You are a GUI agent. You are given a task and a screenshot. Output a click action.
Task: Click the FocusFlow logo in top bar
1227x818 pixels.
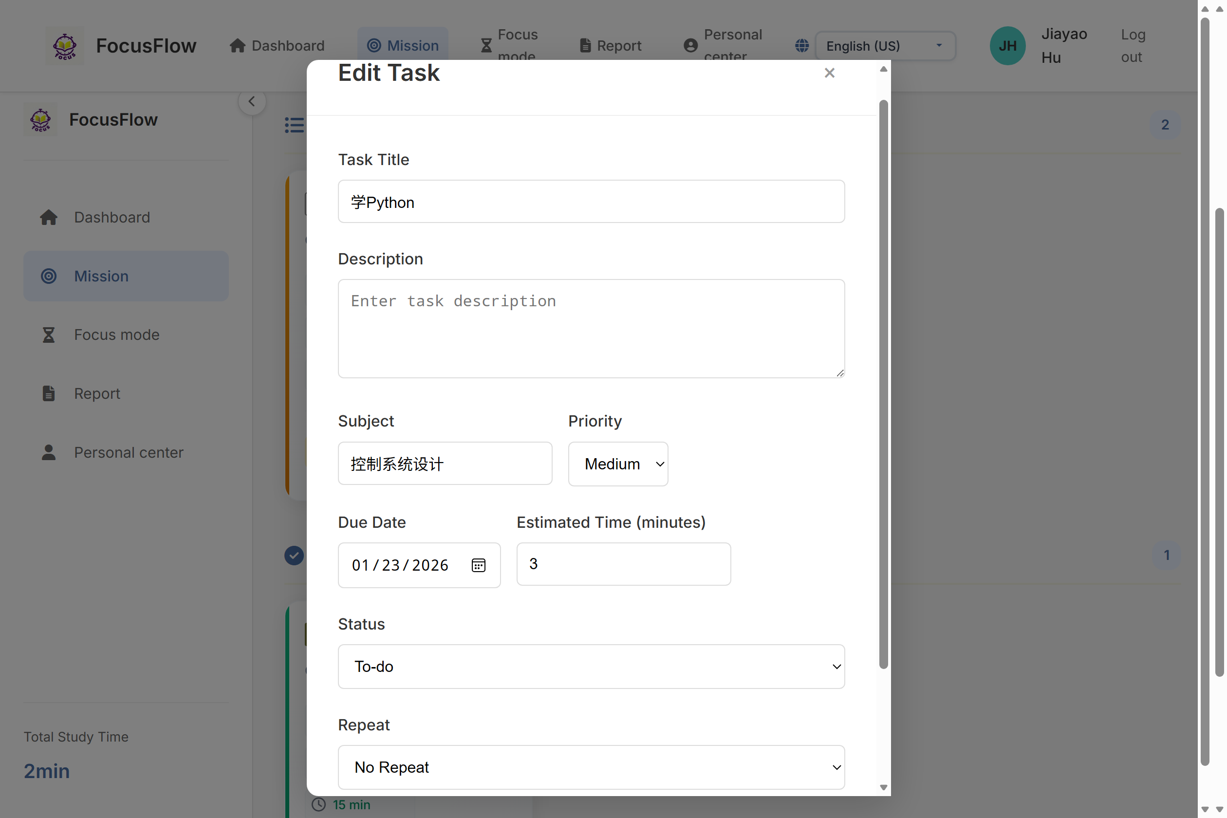tap(65, 46)
